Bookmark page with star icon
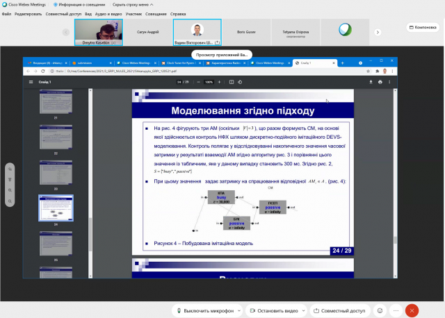Image resolution: width=445 pixels, height=318 pixels. pyautogui.click(x=368, y=71)
